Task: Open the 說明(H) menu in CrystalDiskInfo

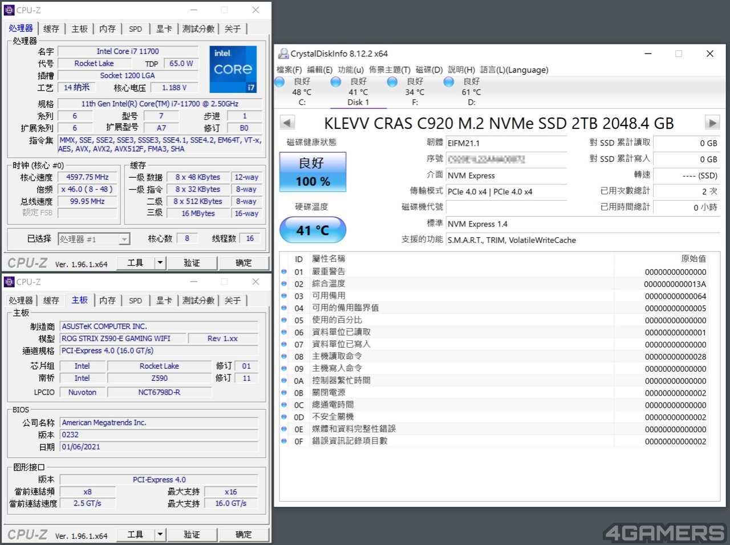Action: 461,70
